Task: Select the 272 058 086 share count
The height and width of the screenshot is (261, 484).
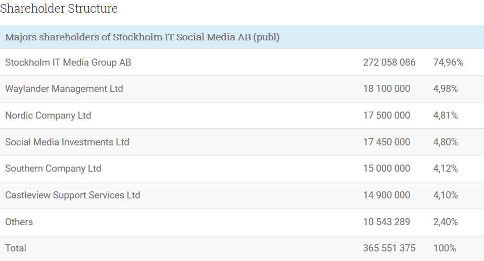Action: click(389, 63)
